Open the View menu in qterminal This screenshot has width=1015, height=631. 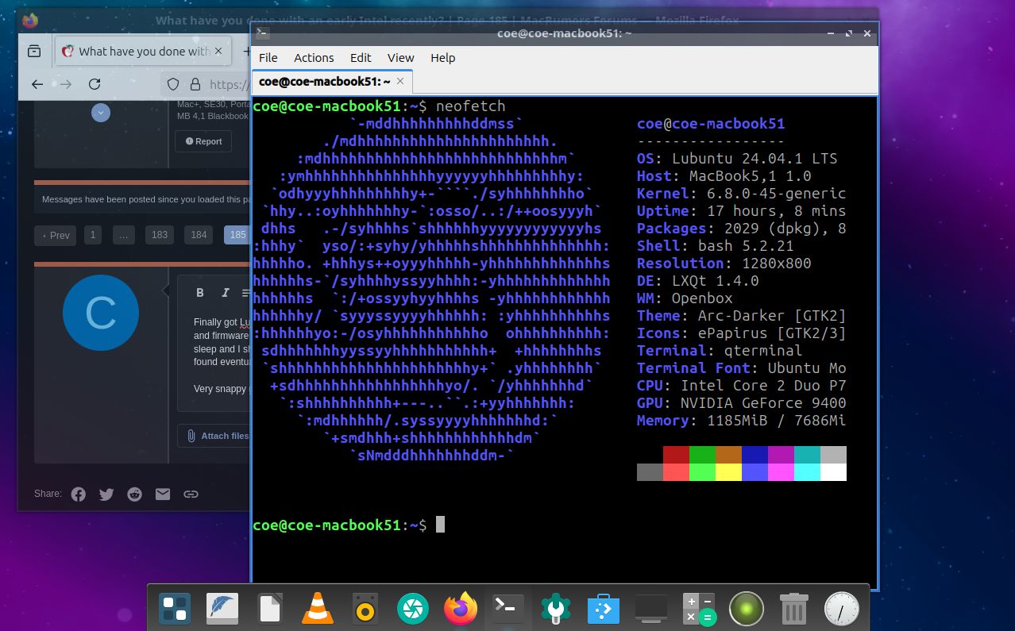click(x=401, y=57)
